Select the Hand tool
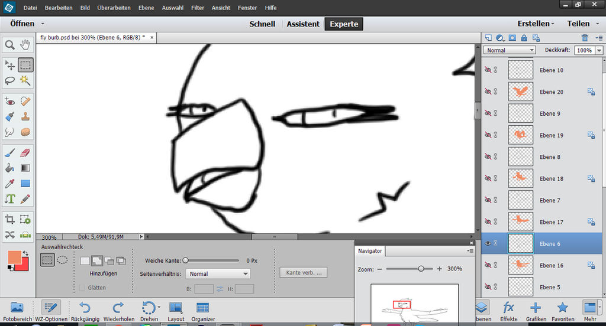This screenshot has width=606, height=326. [25, 45]
